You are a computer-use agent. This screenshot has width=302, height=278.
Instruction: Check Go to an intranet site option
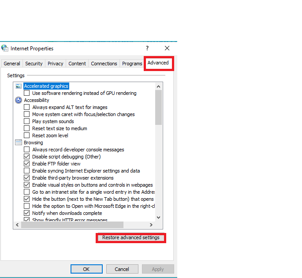tap(26, 192)
